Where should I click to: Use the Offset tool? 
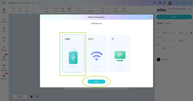click(x=63, y=9)
